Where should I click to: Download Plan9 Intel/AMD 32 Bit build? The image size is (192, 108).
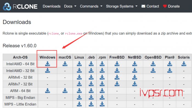click(x=170, y=71)
